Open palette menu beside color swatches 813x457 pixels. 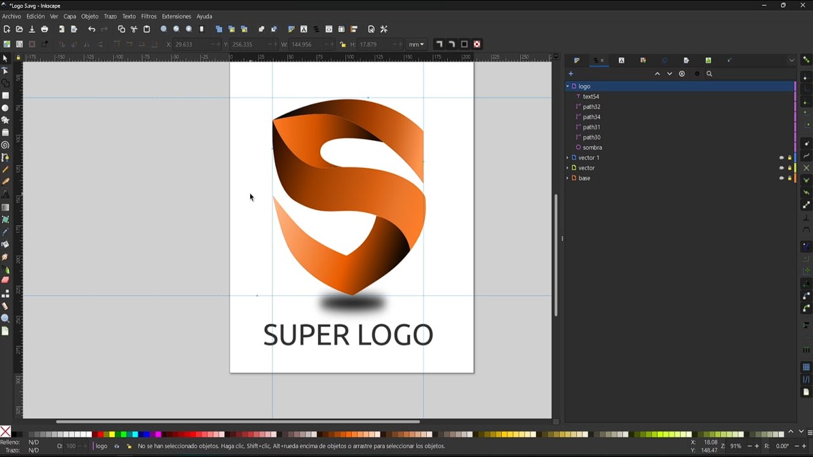(x=809, y=432)
